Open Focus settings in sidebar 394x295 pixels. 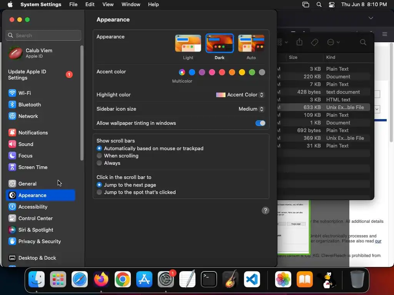coord(40,156)
